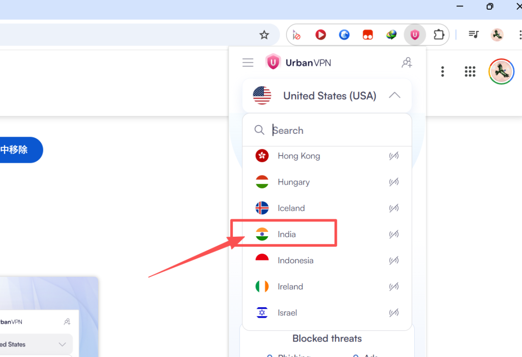522x357 pixels.
Task: Click the Hungary flag icon
Action: pyautogui.click(x=262, y=182)
